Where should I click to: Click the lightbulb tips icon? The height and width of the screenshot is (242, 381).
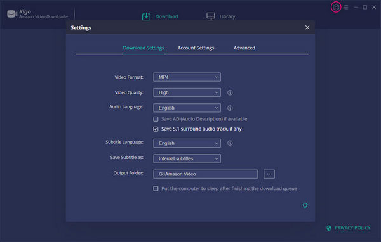(305, 205)
